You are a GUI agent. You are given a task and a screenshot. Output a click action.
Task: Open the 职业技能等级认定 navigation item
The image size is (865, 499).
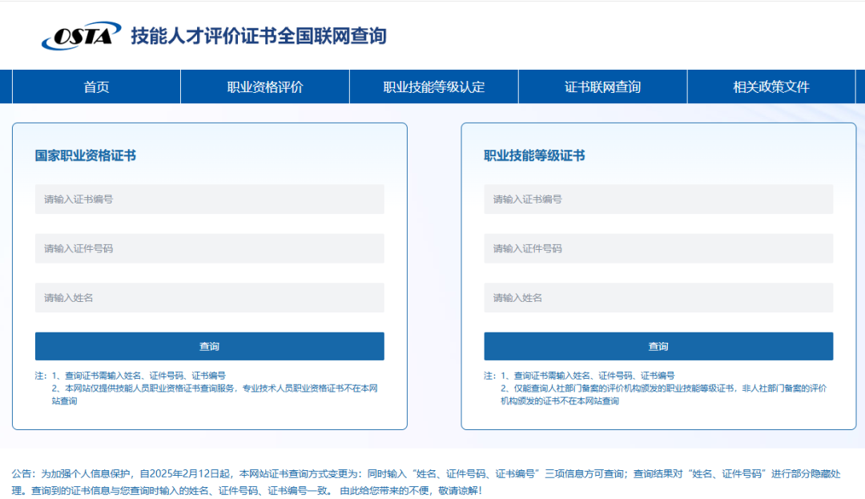click(x=433, y=87)
